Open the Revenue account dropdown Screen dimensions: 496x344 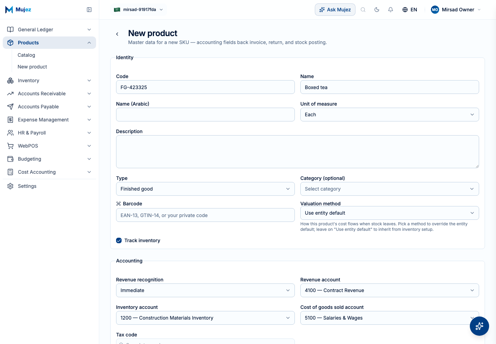coord(390,290)
